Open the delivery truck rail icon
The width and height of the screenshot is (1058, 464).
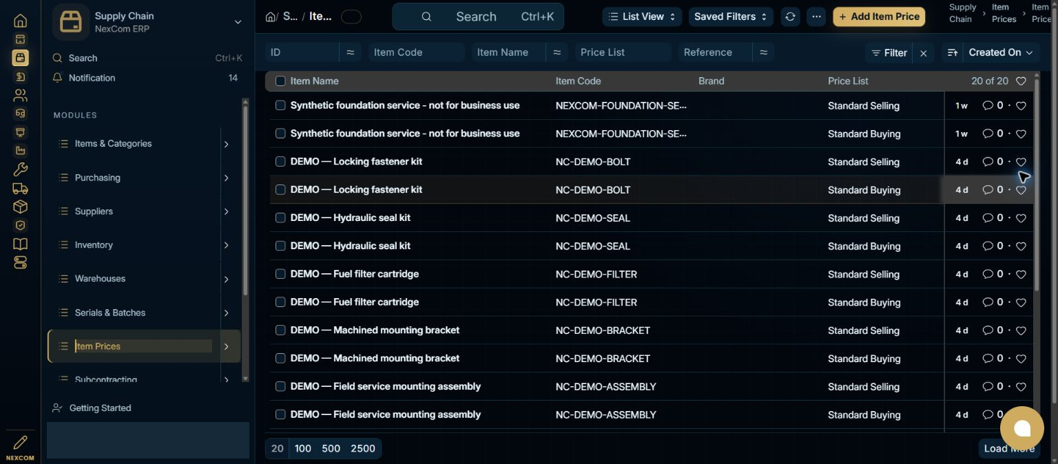(20, 188)
